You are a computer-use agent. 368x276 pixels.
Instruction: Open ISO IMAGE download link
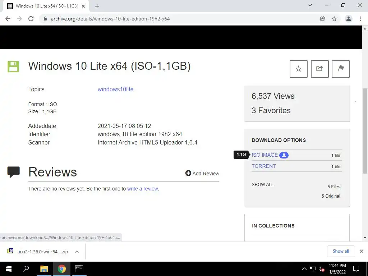[264, 155]
